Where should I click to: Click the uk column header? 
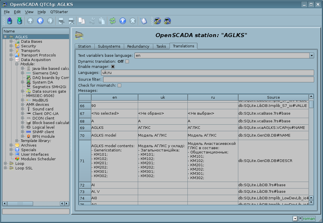click(x=163, y=97)
